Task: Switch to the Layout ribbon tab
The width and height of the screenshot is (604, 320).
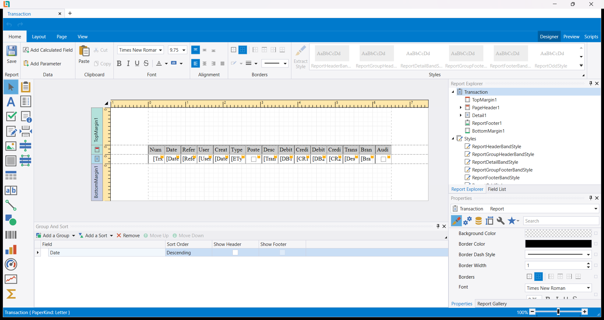Action: click(39, 37)
